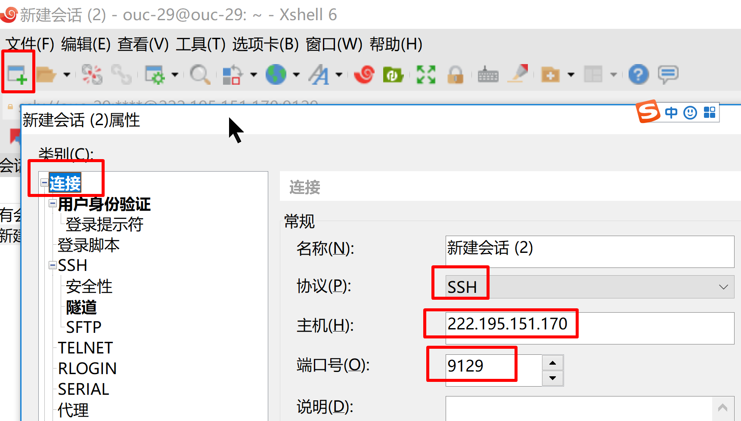Select RLOGIN in the category tree
Screen dimensions: 741x421
pyautogui.click(x=87, y=369)
